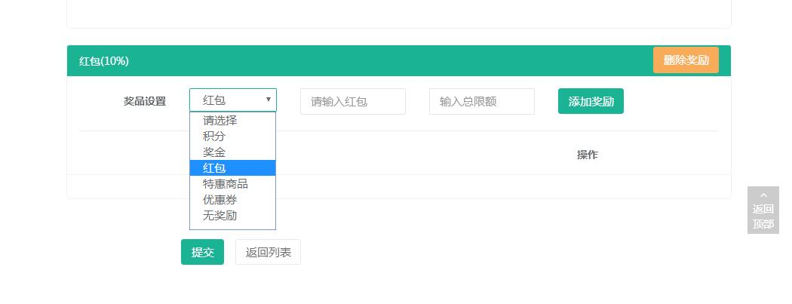Click the 红包(10%) panel title
The height and width of the screenshot is (304, 792).
click(x=104, y=61)
